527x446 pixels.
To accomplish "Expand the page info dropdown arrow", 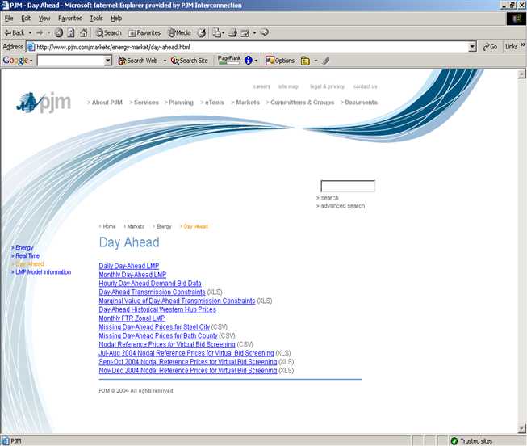I will (x=256, y=61).
